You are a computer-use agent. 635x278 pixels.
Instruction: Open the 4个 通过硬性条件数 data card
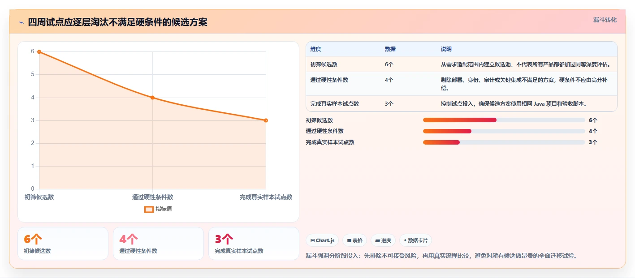click(x=158, y=244)
